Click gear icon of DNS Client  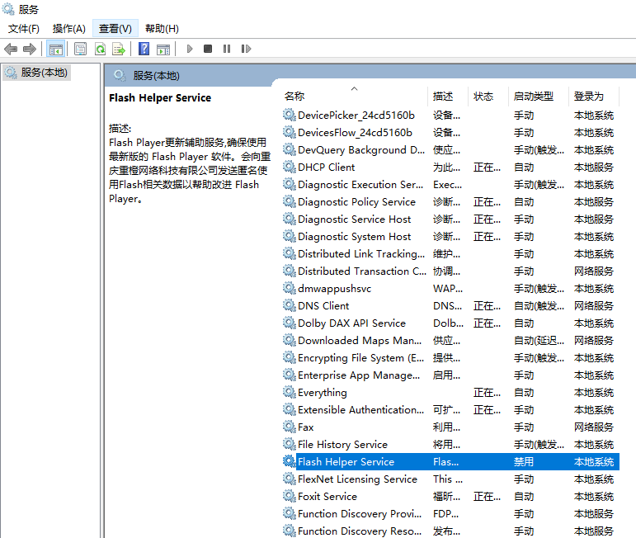coord(290,305)
